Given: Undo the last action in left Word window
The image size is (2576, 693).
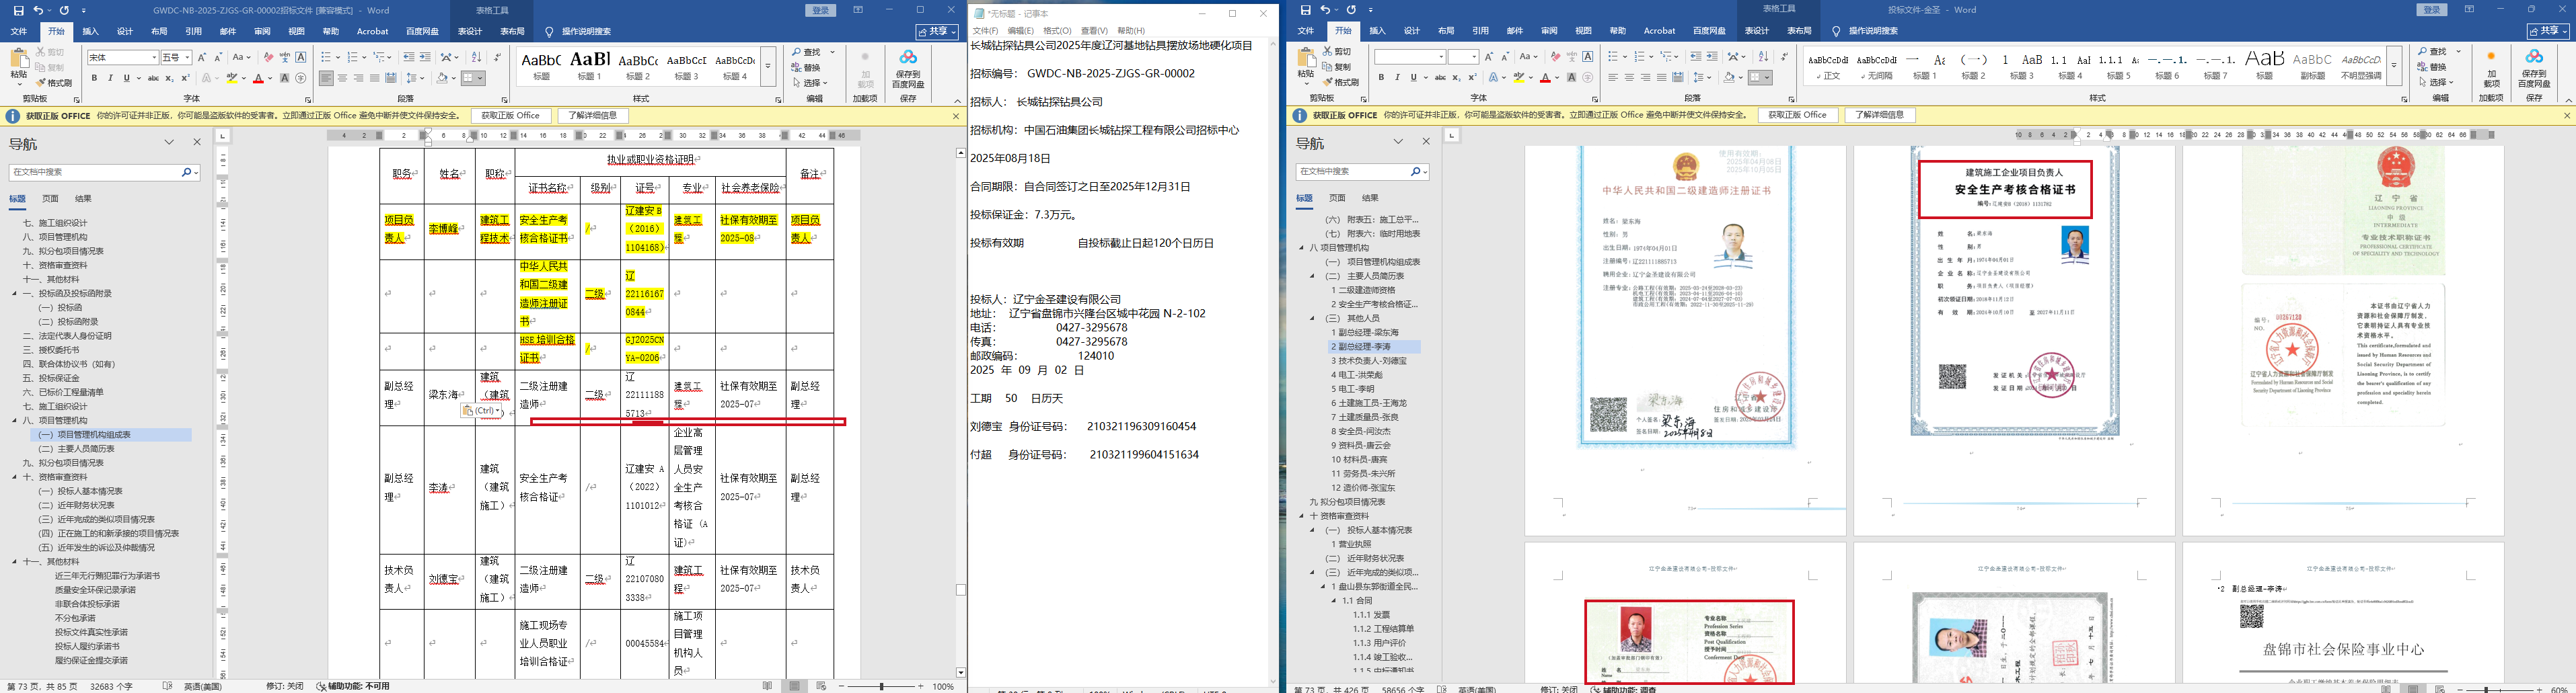Looking at the screenshot, I should pos(38,10).
